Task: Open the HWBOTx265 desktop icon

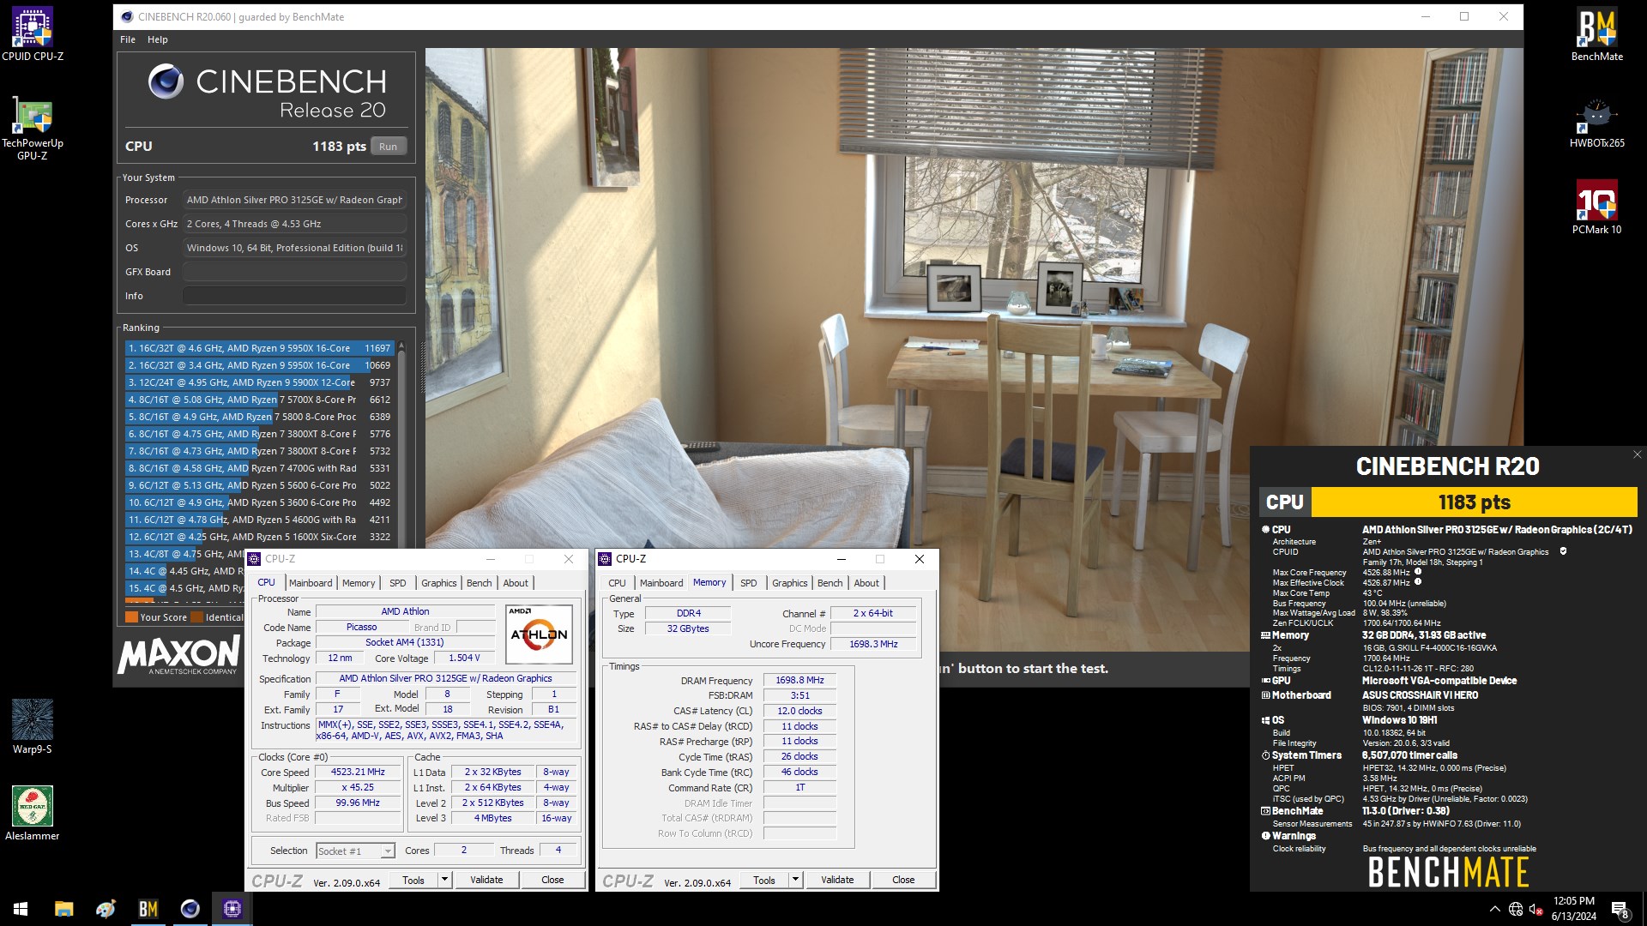Action: 1596,122
